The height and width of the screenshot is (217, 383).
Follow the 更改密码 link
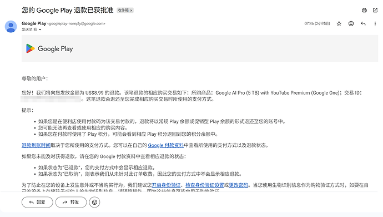click(x=238, y=185)
